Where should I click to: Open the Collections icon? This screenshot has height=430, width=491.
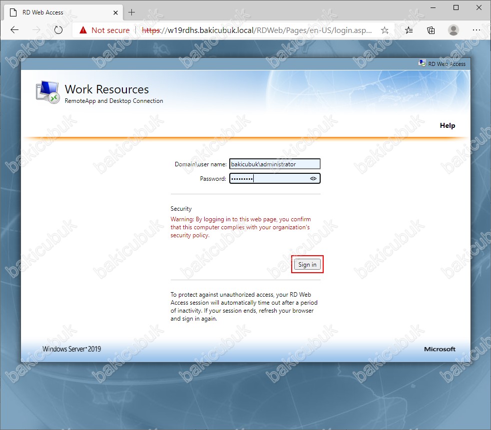click(x=431, y=30)
